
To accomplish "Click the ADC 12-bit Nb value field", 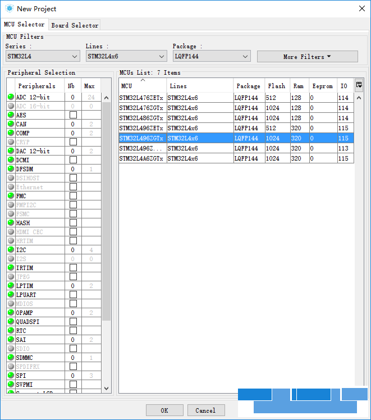I will tap(72, 97).
